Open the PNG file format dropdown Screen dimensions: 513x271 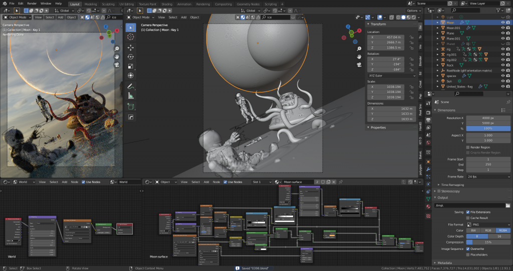point(488,224)
